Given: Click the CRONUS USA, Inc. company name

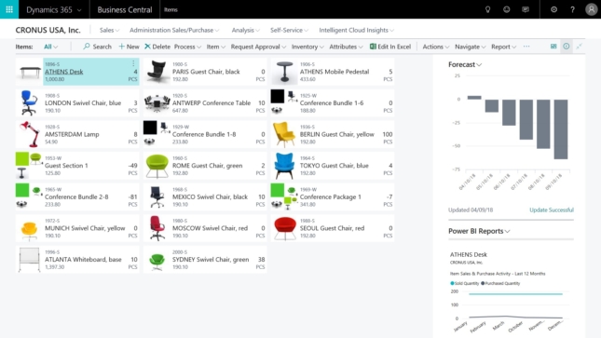Looking at the screenshot, I should click(x=48, y=30).
